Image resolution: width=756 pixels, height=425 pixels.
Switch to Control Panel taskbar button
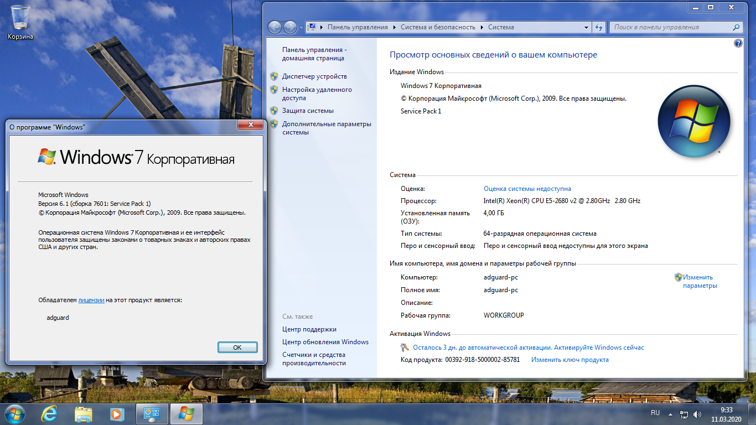tap(152, 414)
